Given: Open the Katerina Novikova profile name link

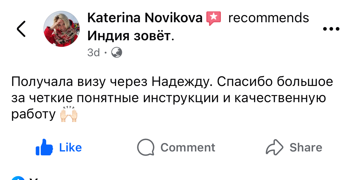Looking at the screenshot, I should pyautogui.click(x=145, y=18).
